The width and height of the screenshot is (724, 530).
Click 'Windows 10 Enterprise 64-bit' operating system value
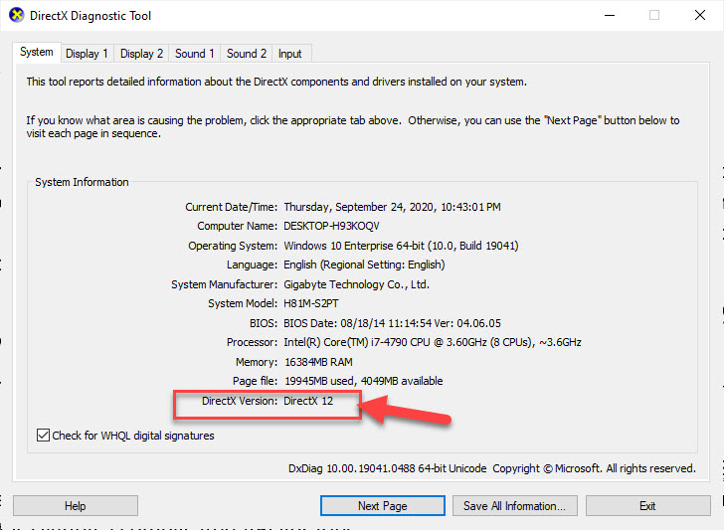354,246
